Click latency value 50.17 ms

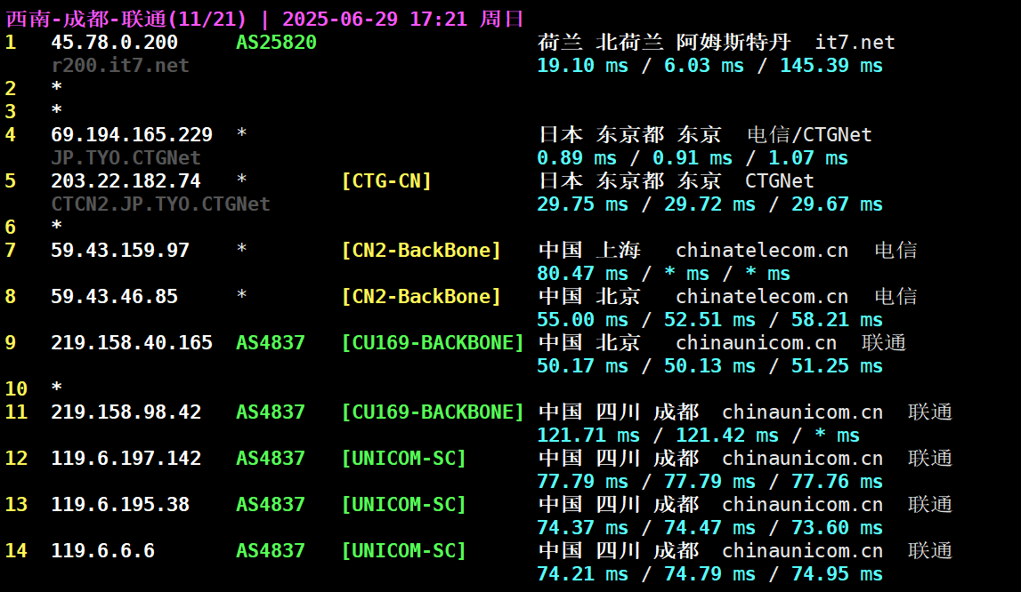pos(583,365)
